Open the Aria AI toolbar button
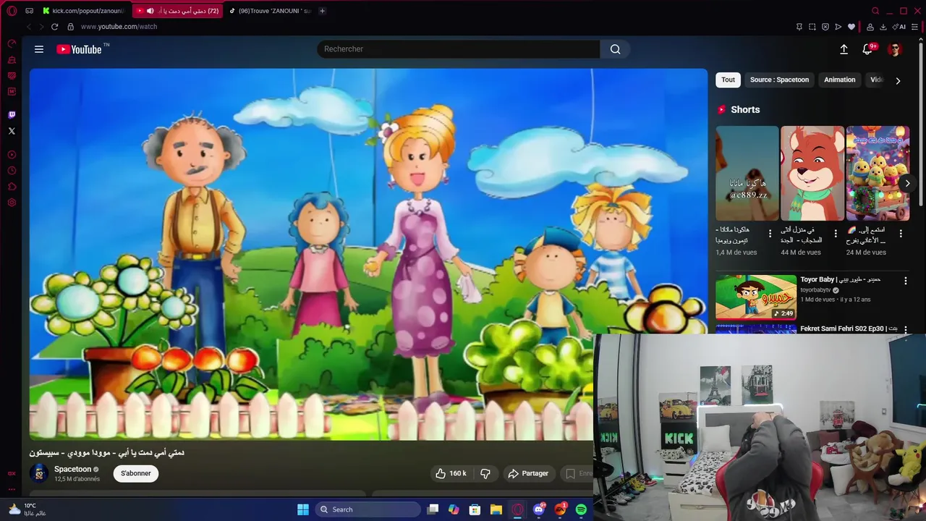This screenshot has width=926, height=521. click(900, 27)
